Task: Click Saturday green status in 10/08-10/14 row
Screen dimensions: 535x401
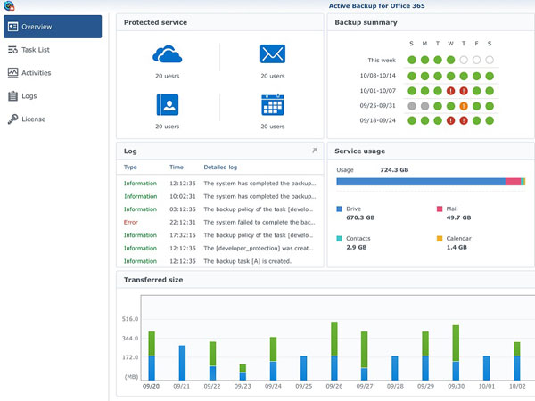Action: (490, 76)
